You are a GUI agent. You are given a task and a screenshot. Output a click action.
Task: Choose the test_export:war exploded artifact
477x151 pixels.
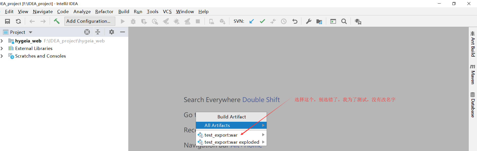pyautogui.click(x=231, y=142)
